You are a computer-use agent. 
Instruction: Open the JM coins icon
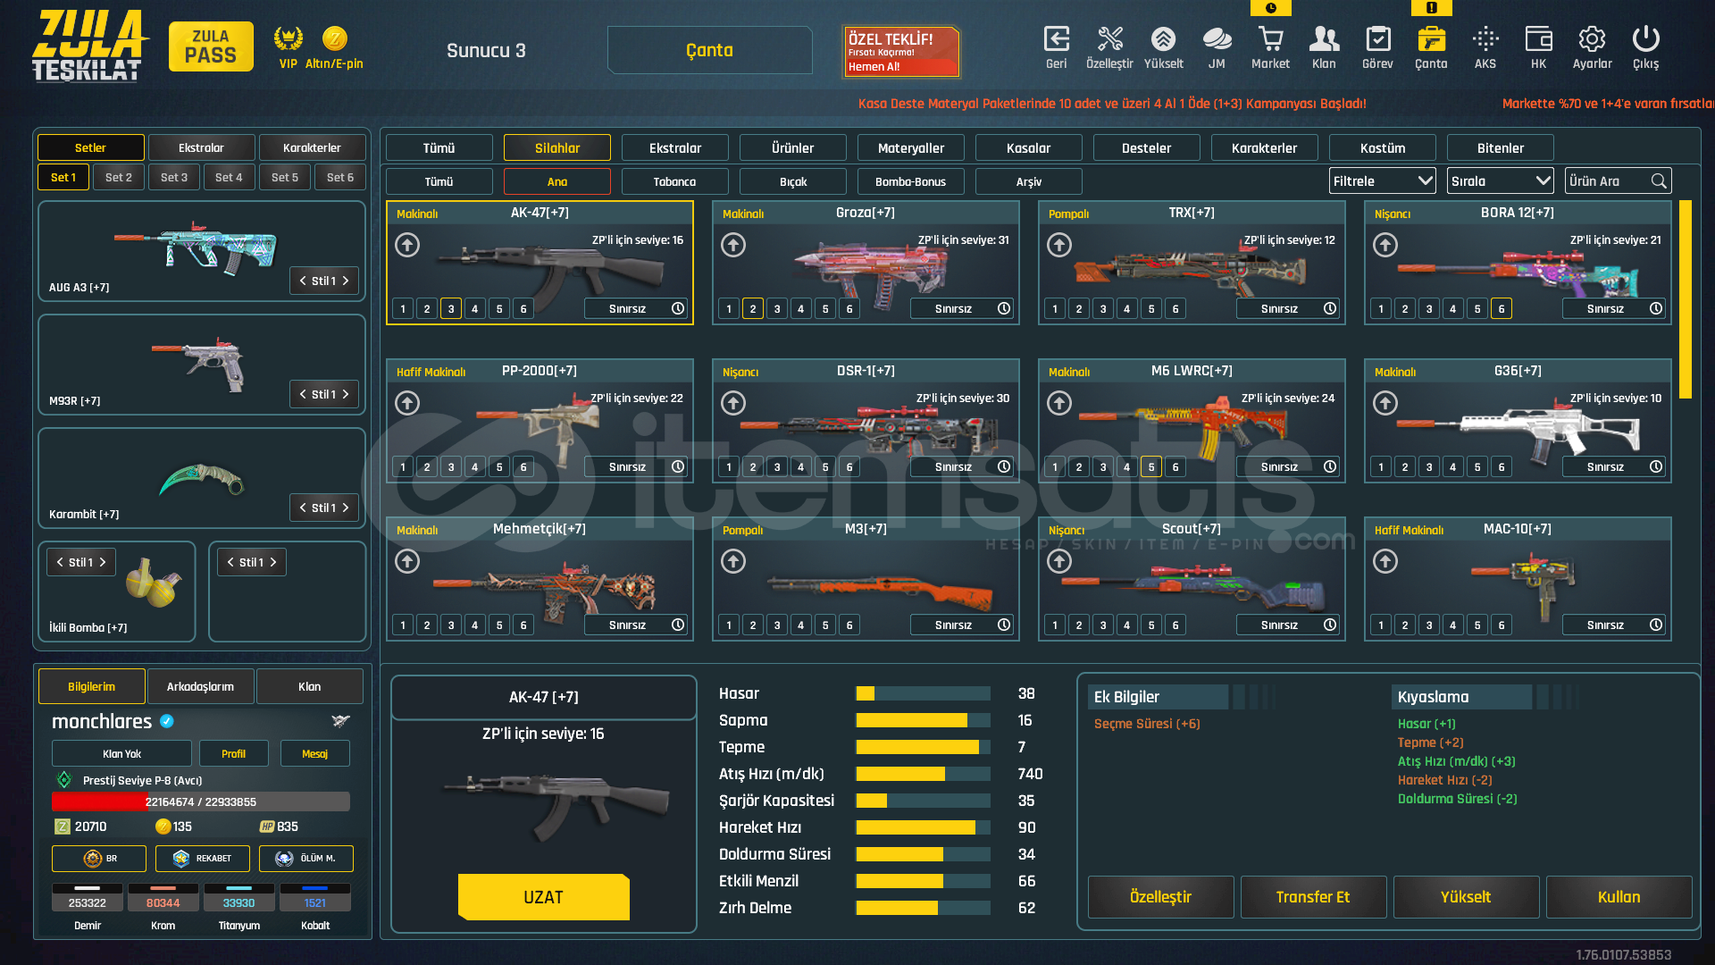point(1217,39)
